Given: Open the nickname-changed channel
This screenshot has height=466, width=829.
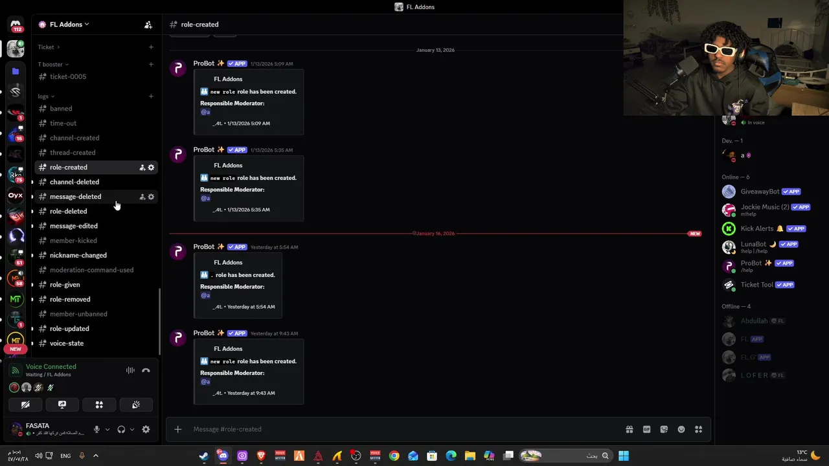Looking at the screenshot, I should tap(96, 255).
